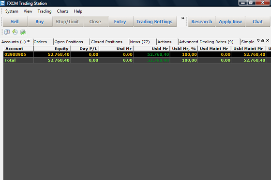Click Usbl Maint Mr value in Total row

tap(255, 60)
